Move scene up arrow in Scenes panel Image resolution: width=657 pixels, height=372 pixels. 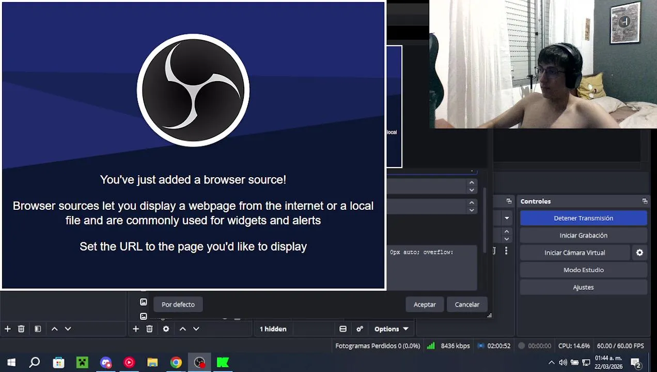54,329
